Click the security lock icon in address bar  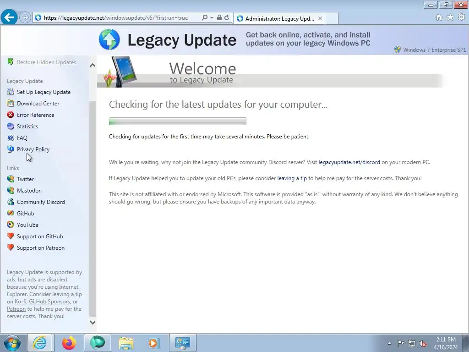[219, 18]
